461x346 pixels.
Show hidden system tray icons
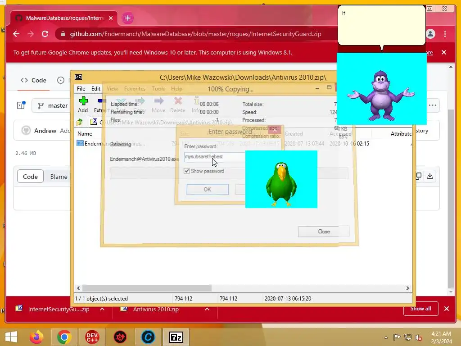click(386, 337)
